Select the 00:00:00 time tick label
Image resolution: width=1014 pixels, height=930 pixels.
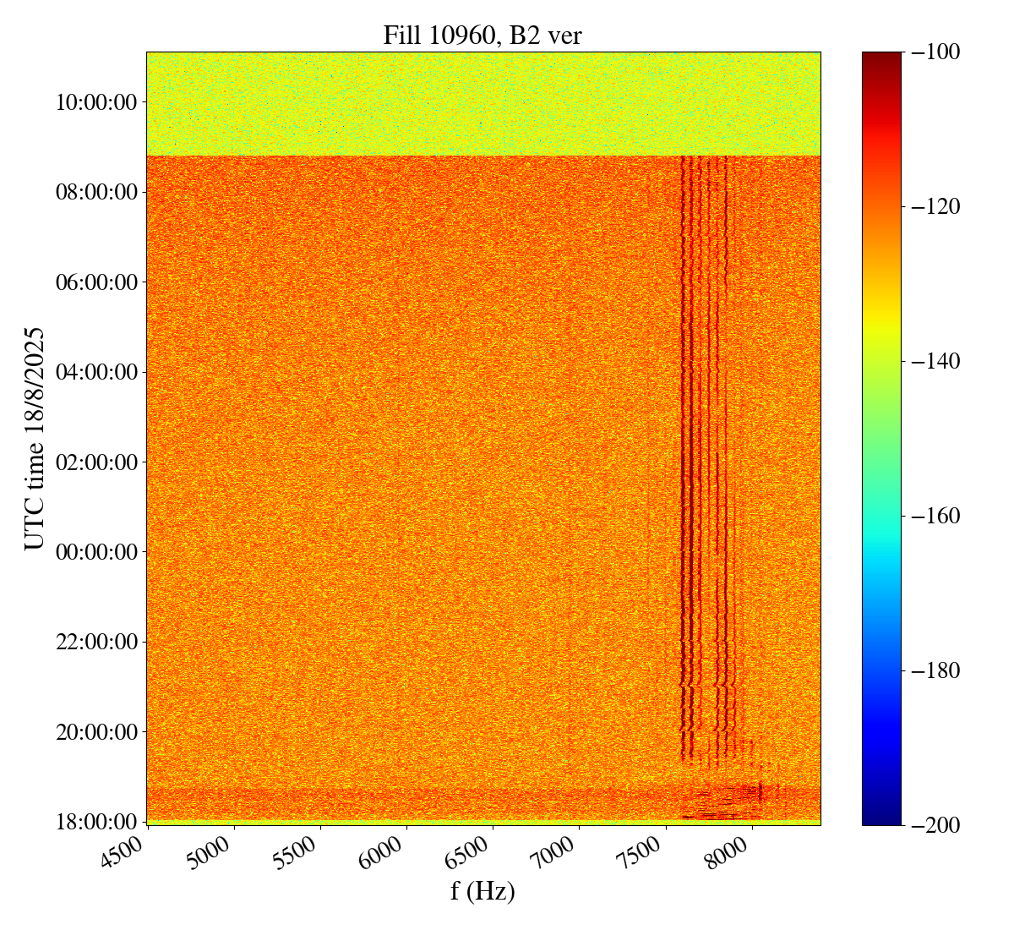(x=95, y=552)
